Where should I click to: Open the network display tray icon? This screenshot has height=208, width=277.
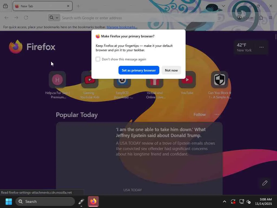pos(242,201)
